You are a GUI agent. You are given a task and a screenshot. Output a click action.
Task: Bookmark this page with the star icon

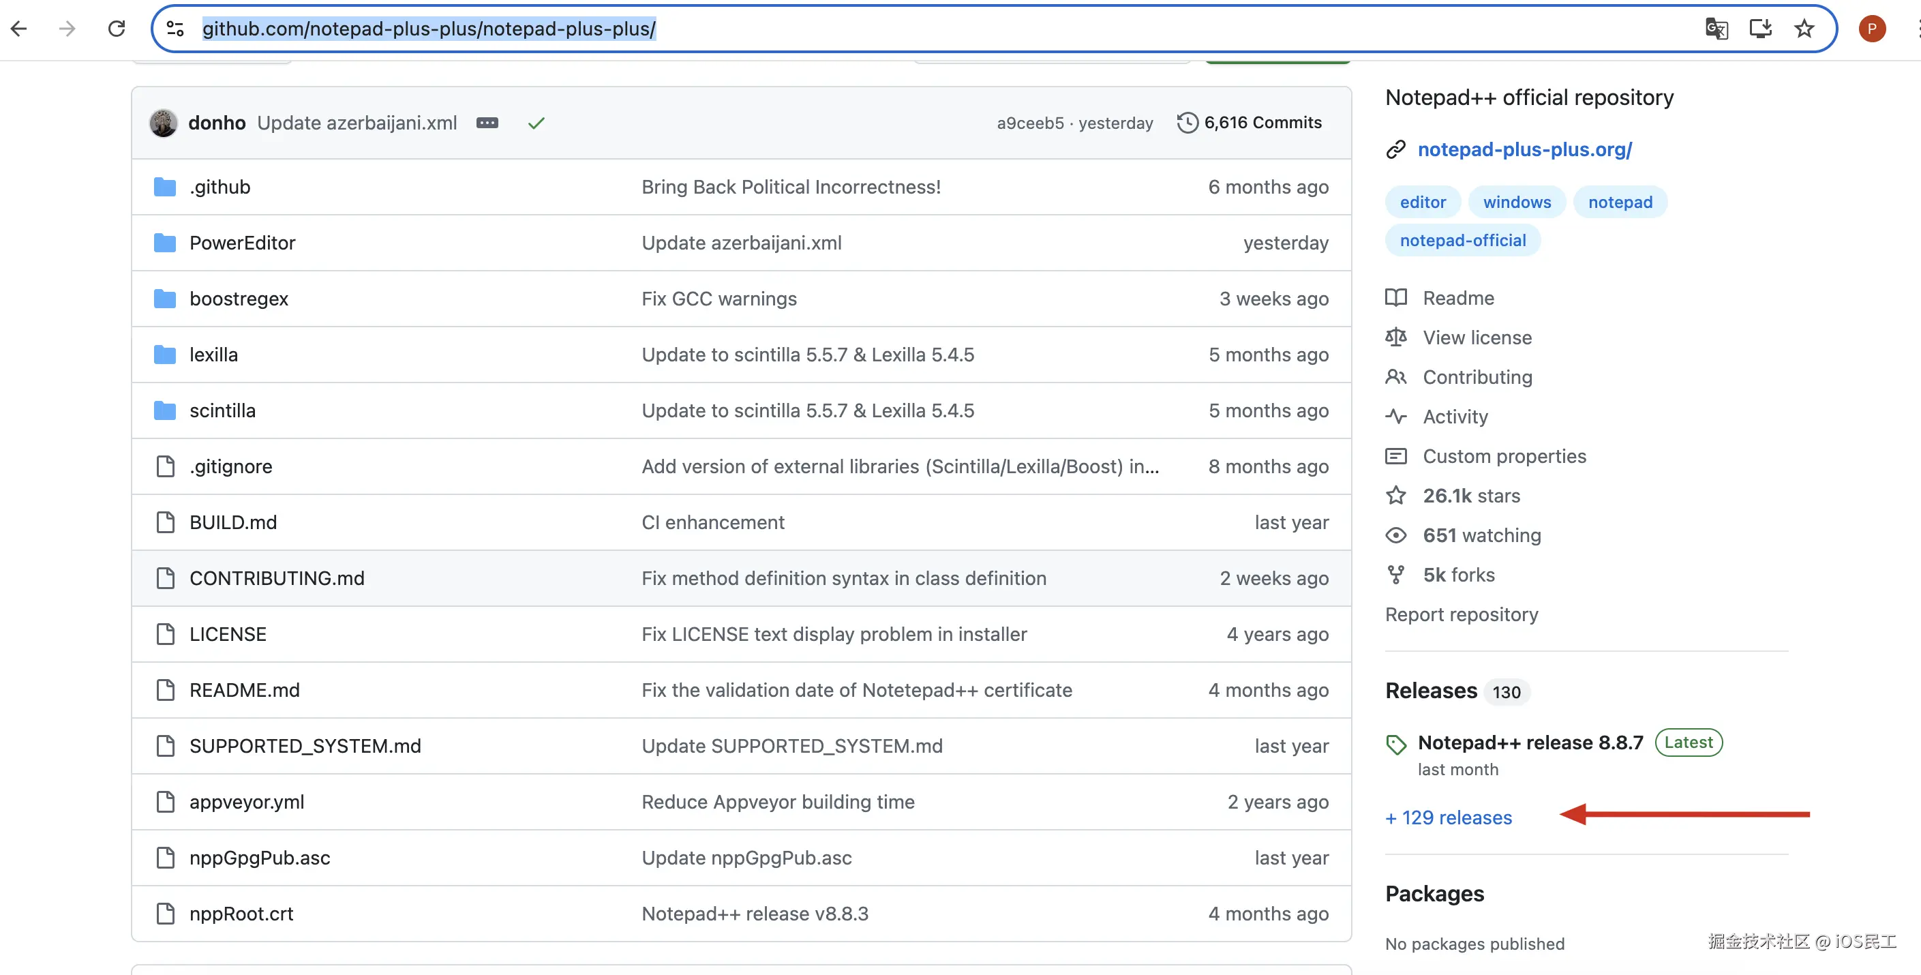pos(1804,29)
